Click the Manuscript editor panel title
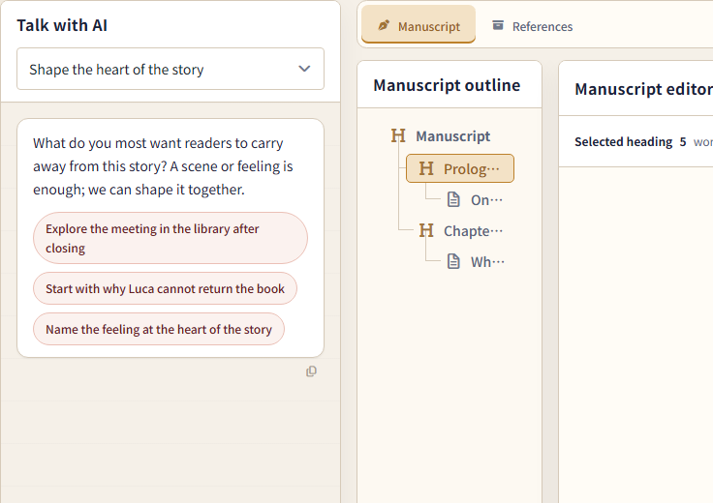 [643, 89]
